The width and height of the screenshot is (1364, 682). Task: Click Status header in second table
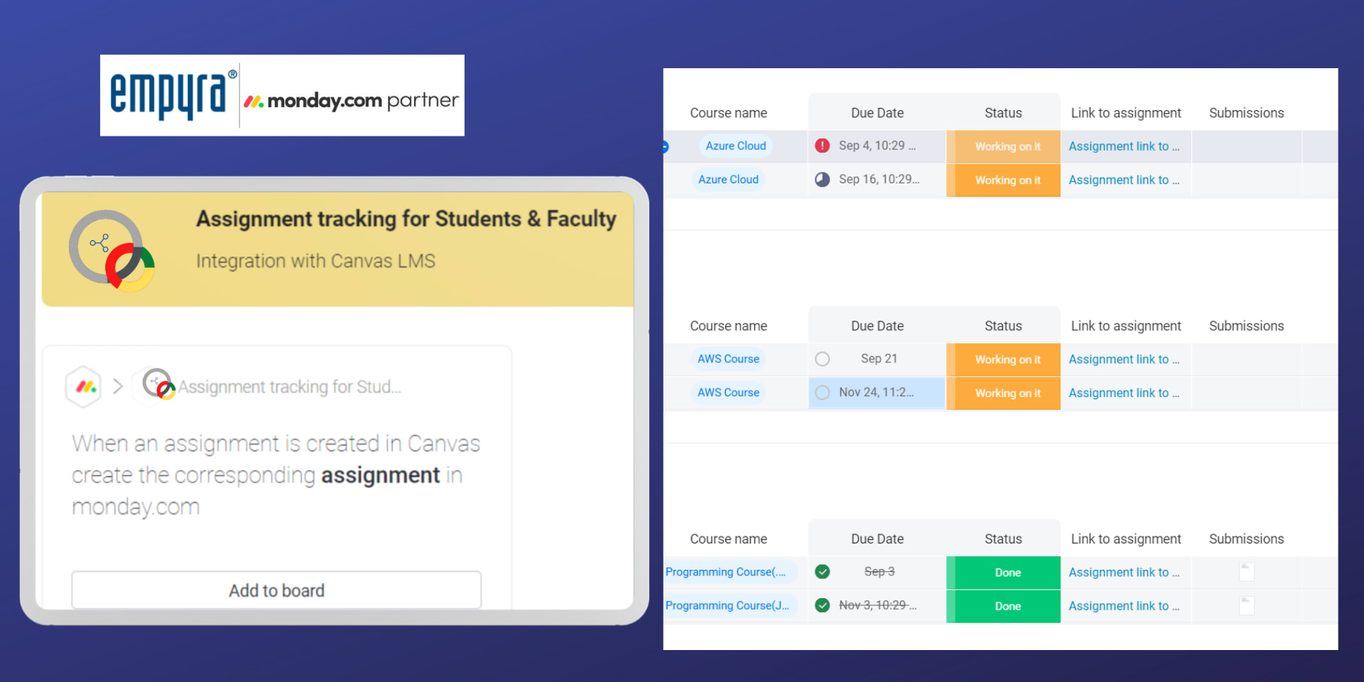click(x=1003, y=326)
